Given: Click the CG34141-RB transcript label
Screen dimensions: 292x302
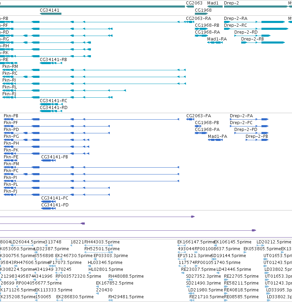Looking at the screenshot, I should 54,60.
